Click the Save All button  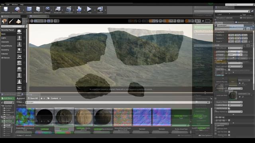pos(33,99)
